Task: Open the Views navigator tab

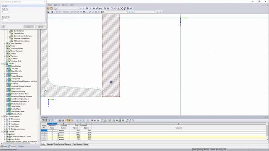Action: coord(21,146)
